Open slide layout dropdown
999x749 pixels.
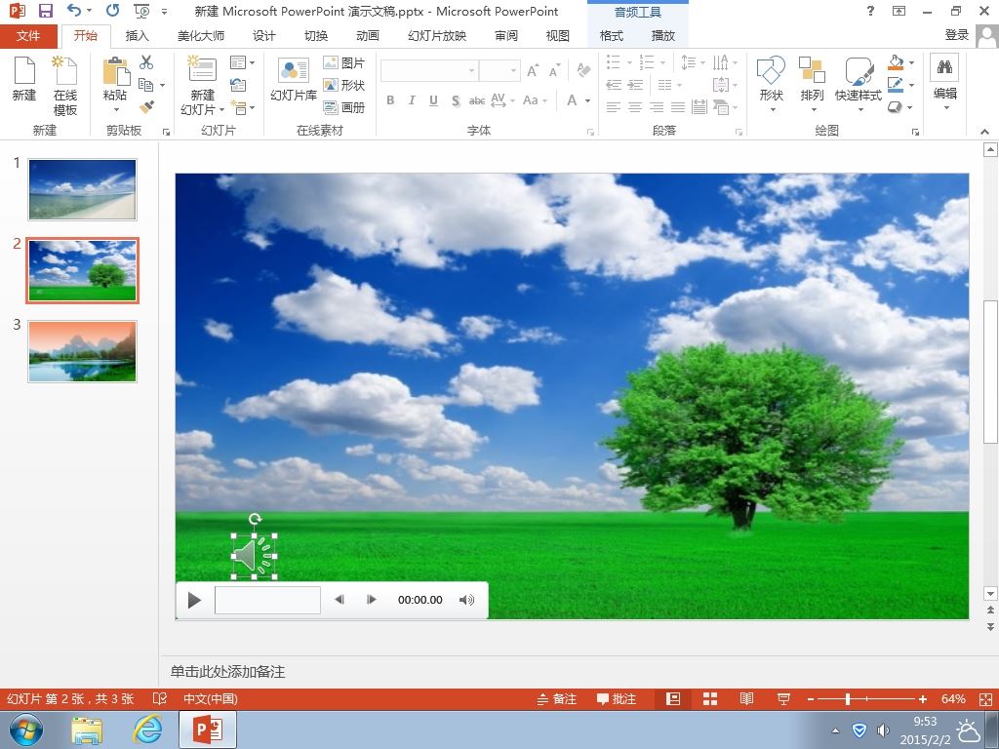coord(242,62)
